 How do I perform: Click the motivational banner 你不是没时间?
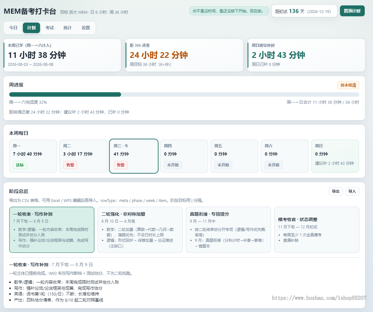tap(229, 11)
